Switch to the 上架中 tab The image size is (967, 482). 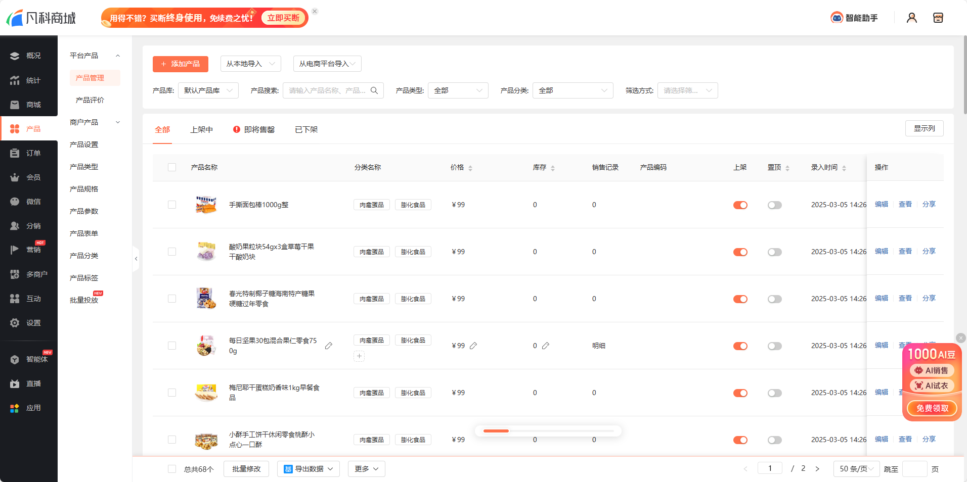click(x=201, y=130)
